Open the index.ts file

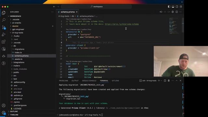click(18, 53)
